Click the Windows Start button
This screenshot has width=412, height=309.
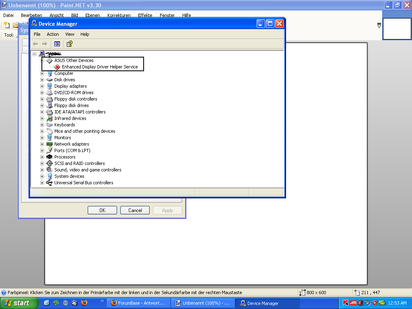[x=19, y=303]
